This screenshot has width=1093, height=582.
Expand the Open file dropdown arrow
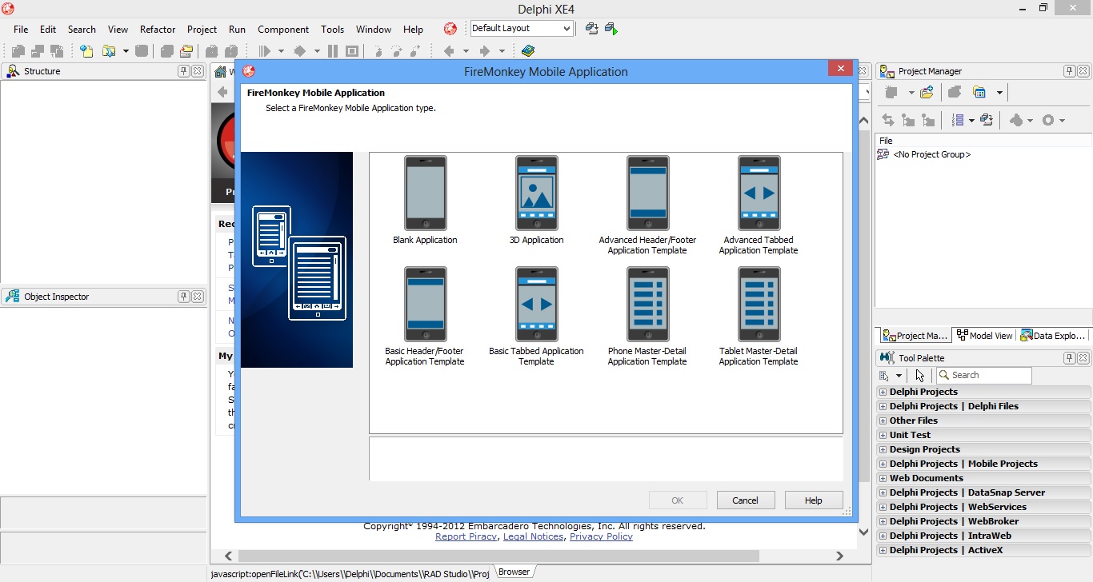(x=126, y=51)
